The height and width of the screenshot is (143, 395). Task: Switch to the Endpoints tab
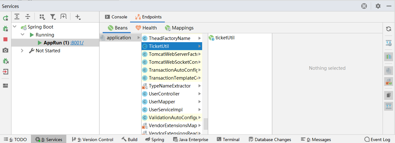[148, 17]
